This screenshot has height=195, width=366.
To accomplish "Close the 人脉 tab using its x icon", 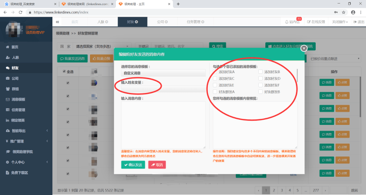I will [x=107, y=22].
